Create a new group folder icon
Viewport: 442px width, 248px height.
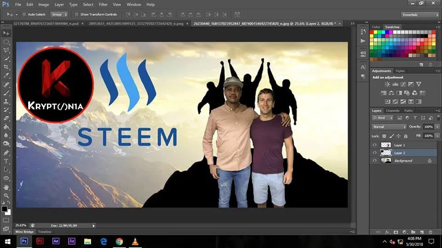(413, 232)
